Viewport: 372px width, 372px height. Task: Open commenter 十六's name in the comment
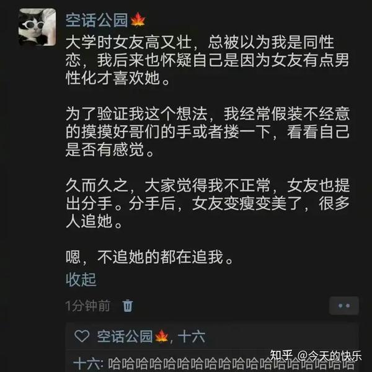(x=87, y=364)
